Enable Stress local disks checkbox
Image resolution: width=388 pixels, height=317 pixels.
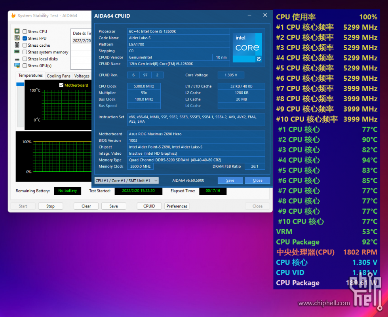25,59
